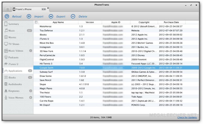Click the battery indicator on device tab

[44, 9]
